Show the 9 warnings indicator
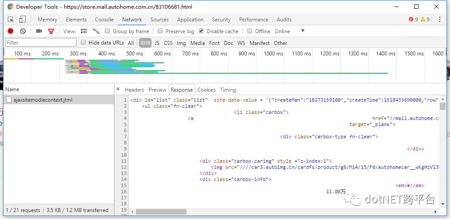 click(425, 20)
